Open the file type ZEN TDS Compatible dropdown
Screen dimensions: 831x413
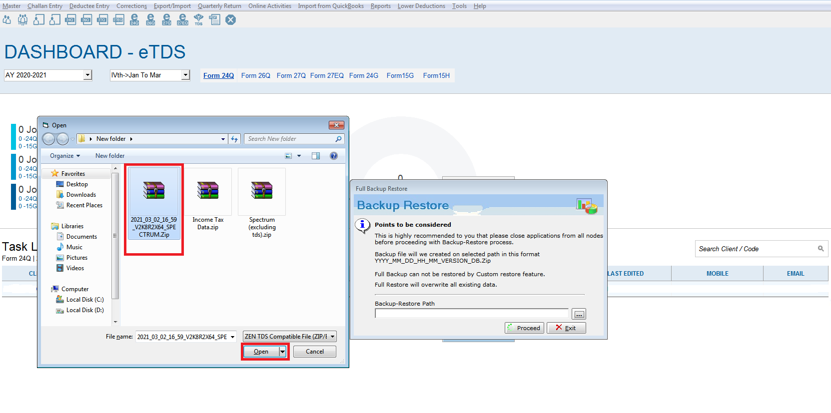(x=332, y=337)
